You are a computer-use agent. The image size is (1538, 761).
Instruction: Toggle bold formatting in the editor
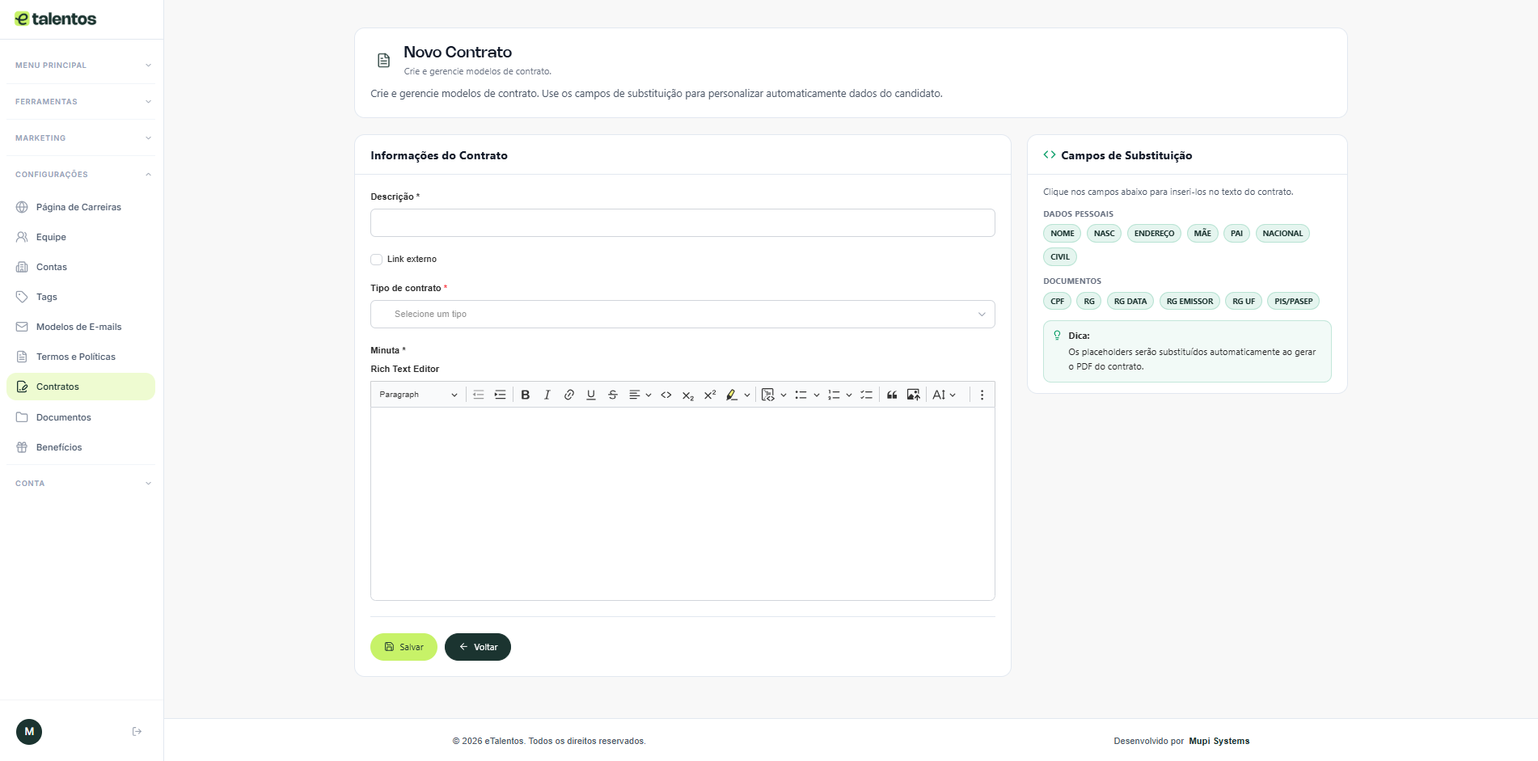526,395
